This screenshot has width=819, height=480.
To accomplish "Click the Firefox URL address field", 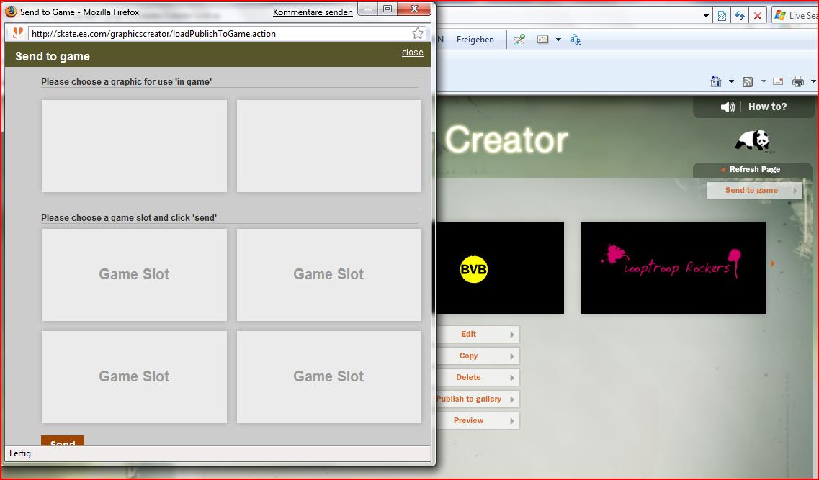I will point(216,33).
